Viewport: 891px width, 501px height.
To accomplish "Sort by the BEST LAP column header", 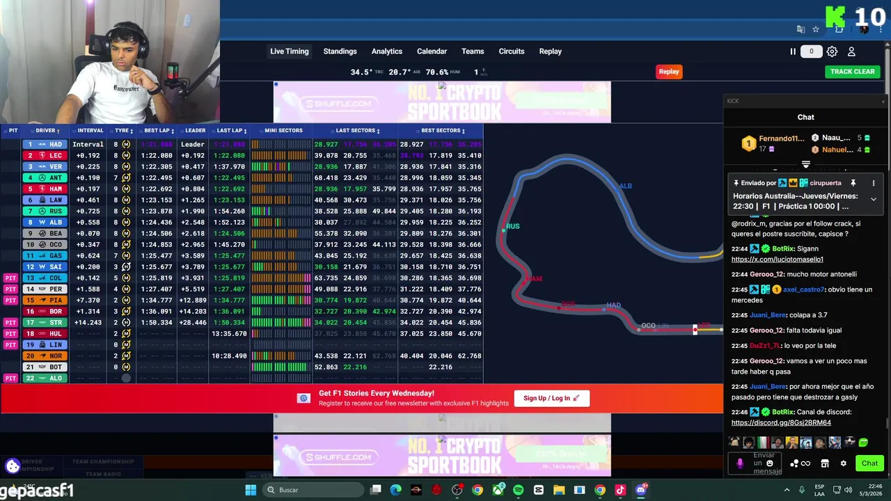I will (159, 131).
